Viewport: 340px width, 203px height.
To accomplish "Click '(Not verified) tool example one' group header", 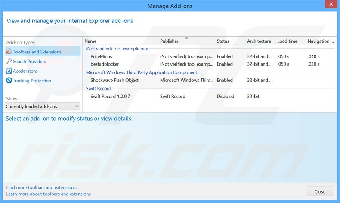I will click(117, 49).
